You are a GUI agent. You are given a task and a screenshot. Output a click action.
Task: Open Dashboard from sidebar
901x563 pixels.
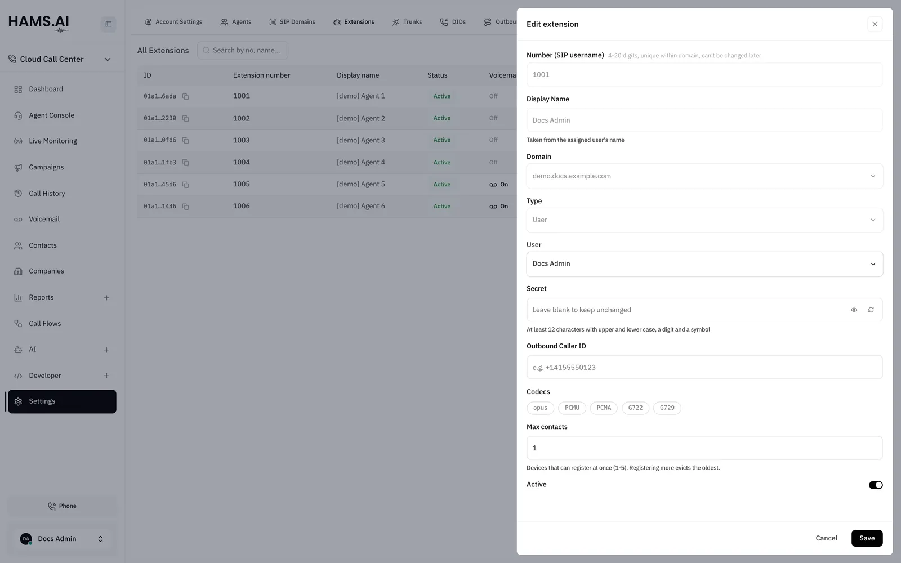[62, 89]
